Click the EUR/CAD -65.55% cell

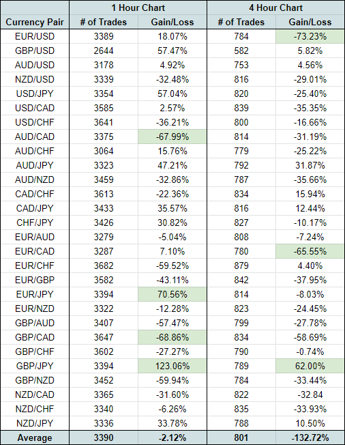coord(310,251)
